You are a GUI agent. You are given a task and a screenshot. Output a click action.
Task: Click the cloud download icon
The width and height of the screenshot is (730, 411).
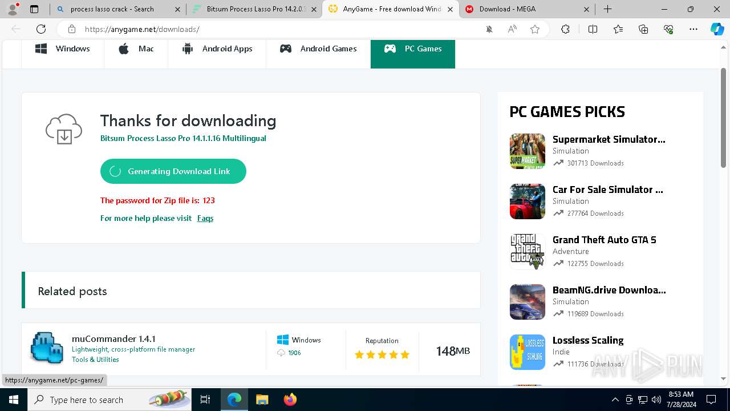64,129
